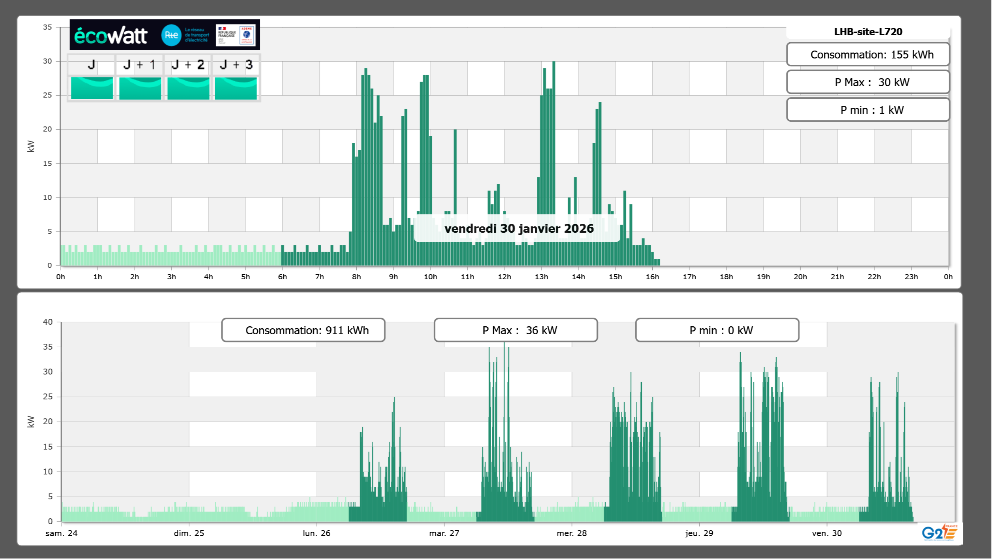
Task: Click the mar. 27 weekly axis label
Action: click(x=444, y=533)
